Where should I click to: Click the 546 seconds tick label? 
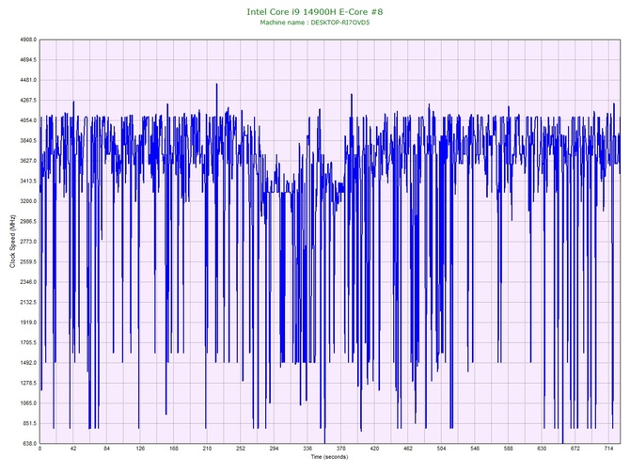(x=475, y=449)
